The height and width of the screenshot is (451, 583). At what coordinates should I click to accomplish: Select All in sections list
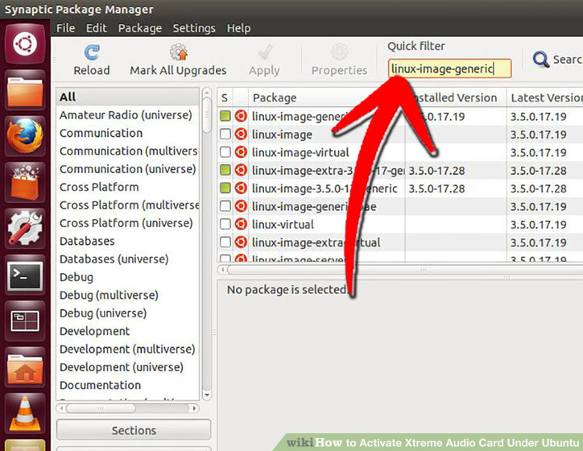pyautogui.click(x=127, y=97)
